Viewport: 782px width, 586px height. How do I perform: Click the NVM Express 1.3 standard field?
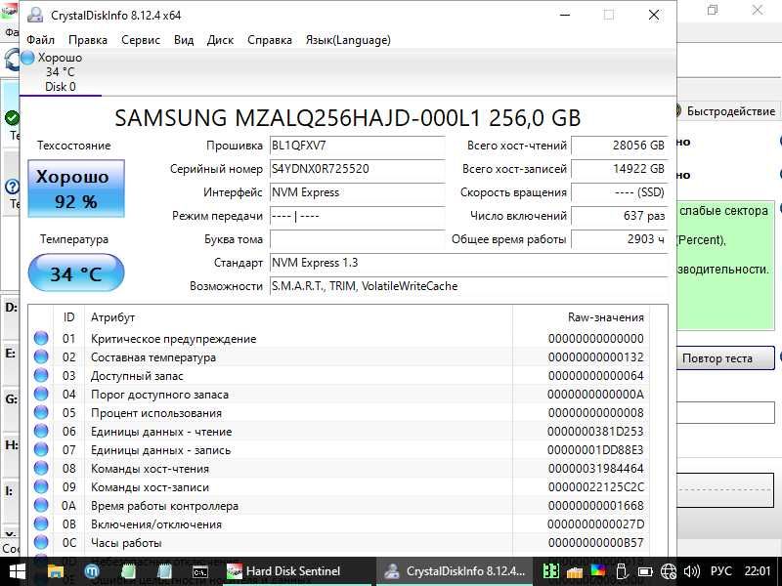469,263
